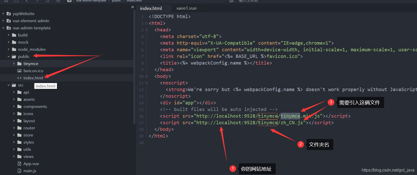Viewport: 417px width, 175px height.
Task: Click line number 20 in the gutter
Action: click(141, 143)
